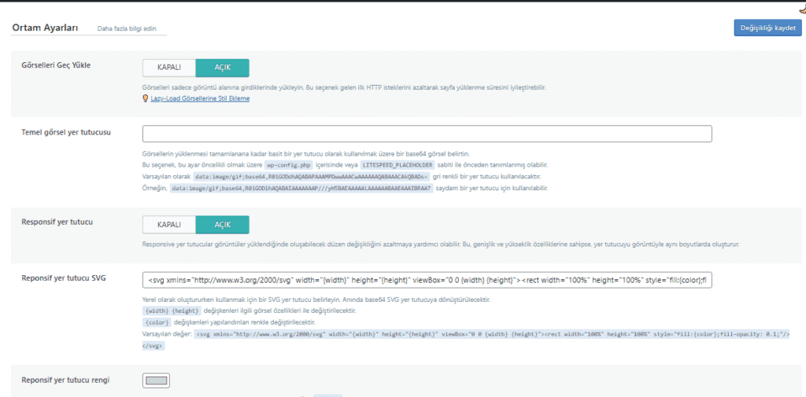Disable Responsif yer tutucu with KAPALI
Viewport: 806px width, 397px height.
[169, 225]
